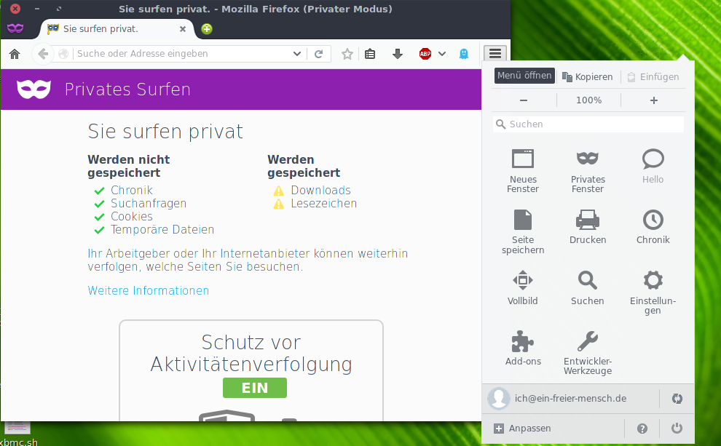Toggle the hamburger menu button

coord(495,54)
